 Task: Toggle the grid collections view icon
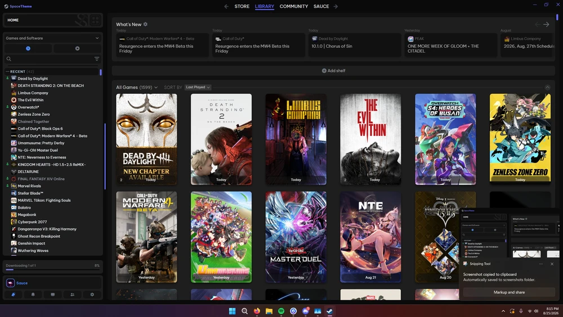pyautogui.click(x=95, y=20)
